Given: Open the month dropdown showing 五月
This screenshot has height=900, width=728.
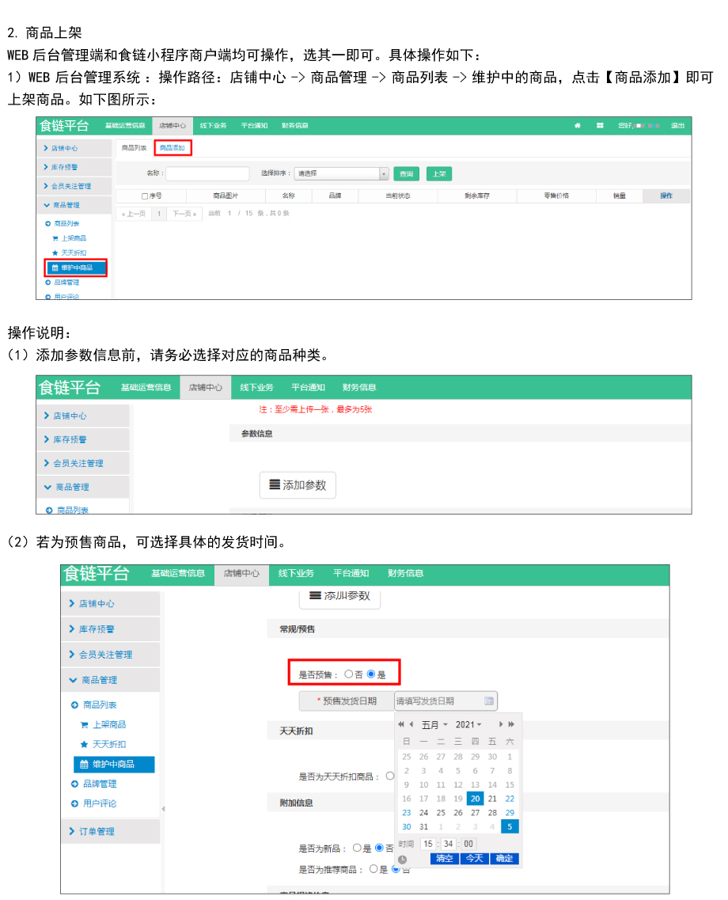Looking at the screenshot, I should click(x=434, y=724).
